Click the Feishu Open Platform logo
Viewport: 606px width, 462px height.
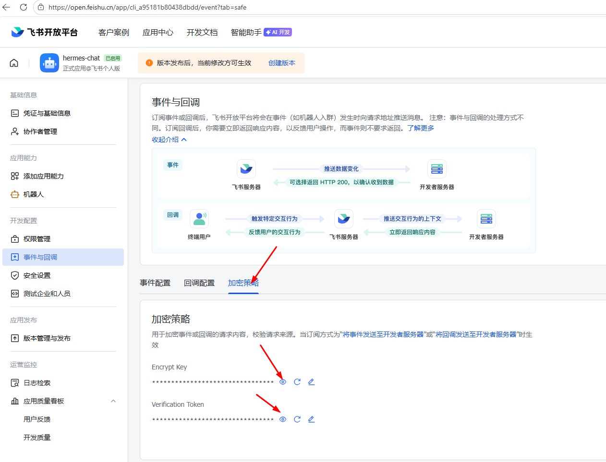point(44,32)
